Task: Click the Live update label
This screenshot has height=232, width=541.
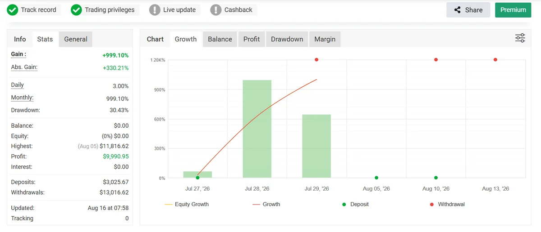Action: pyautogui.click(x=179, y=9)
